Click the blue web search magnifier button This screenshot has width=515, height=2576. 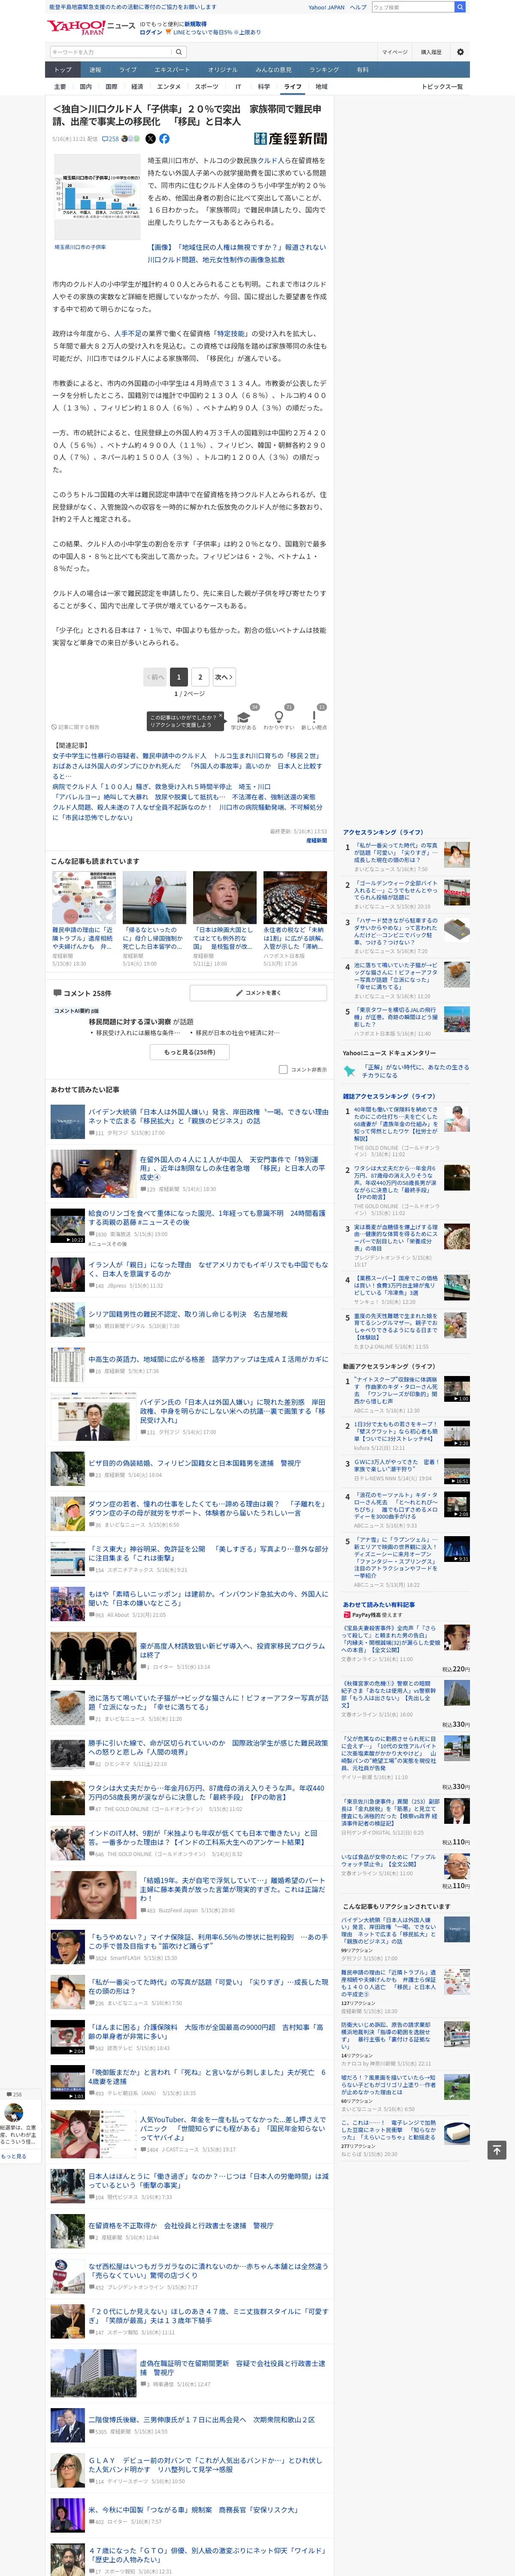pyautogui.click(x=460, y=7)
